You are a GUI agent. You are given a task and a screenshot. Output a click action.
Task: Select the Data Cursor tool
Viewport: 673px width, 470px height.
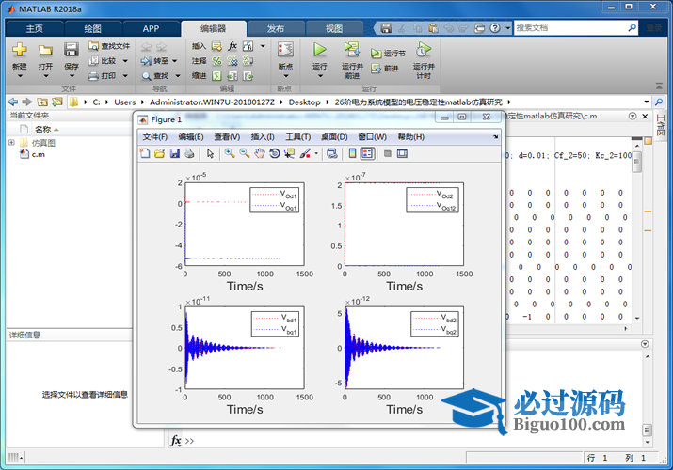(289, 153)
